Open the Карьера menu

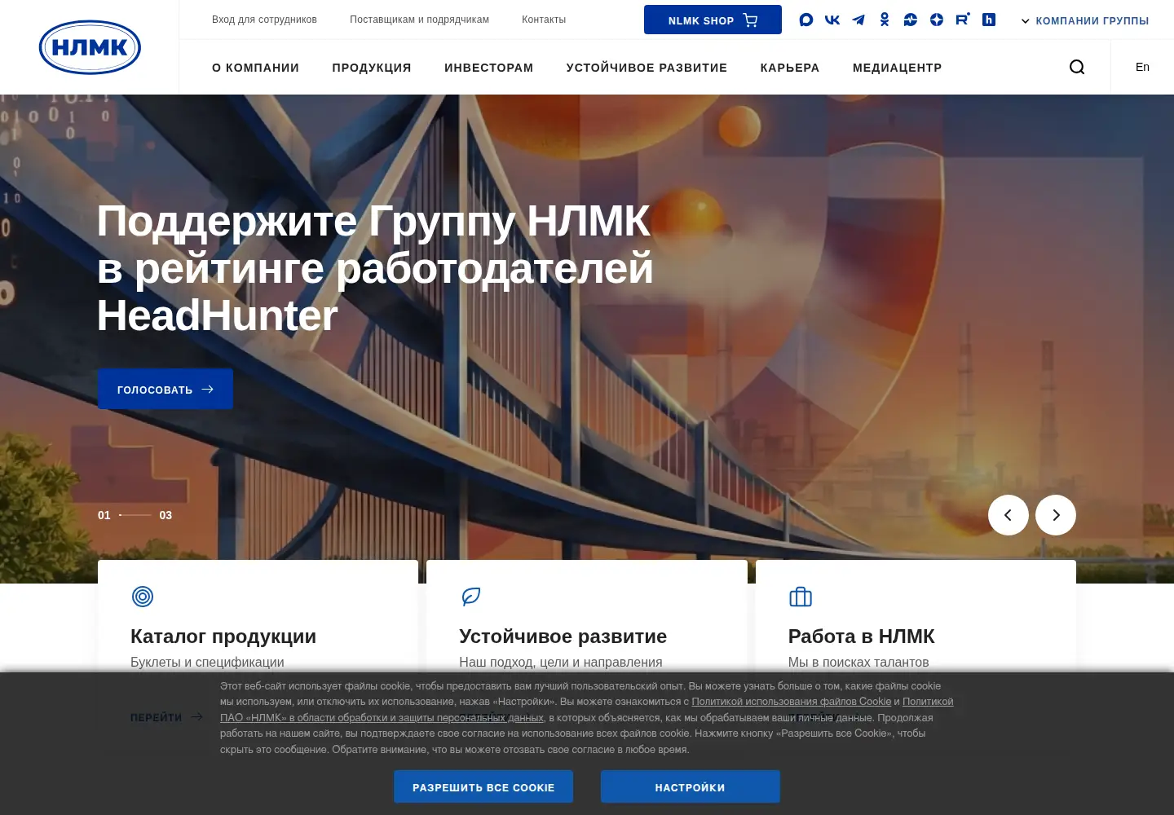coord(790,68)
